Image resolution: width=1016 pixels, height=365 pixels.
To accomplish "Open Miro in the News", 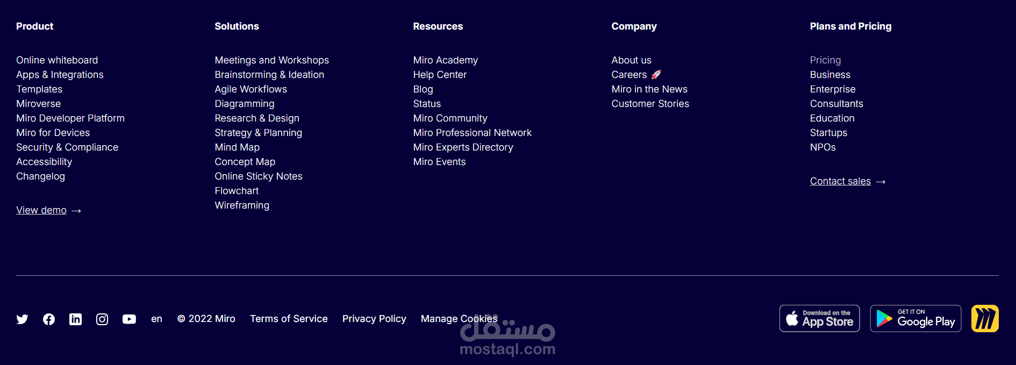I will pyautogui.click(x=649, y=89).
